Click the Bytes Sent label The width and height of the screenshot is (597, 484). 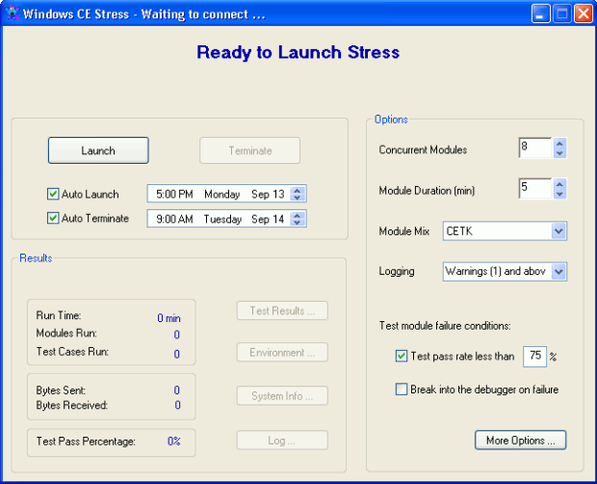point(61,390)
